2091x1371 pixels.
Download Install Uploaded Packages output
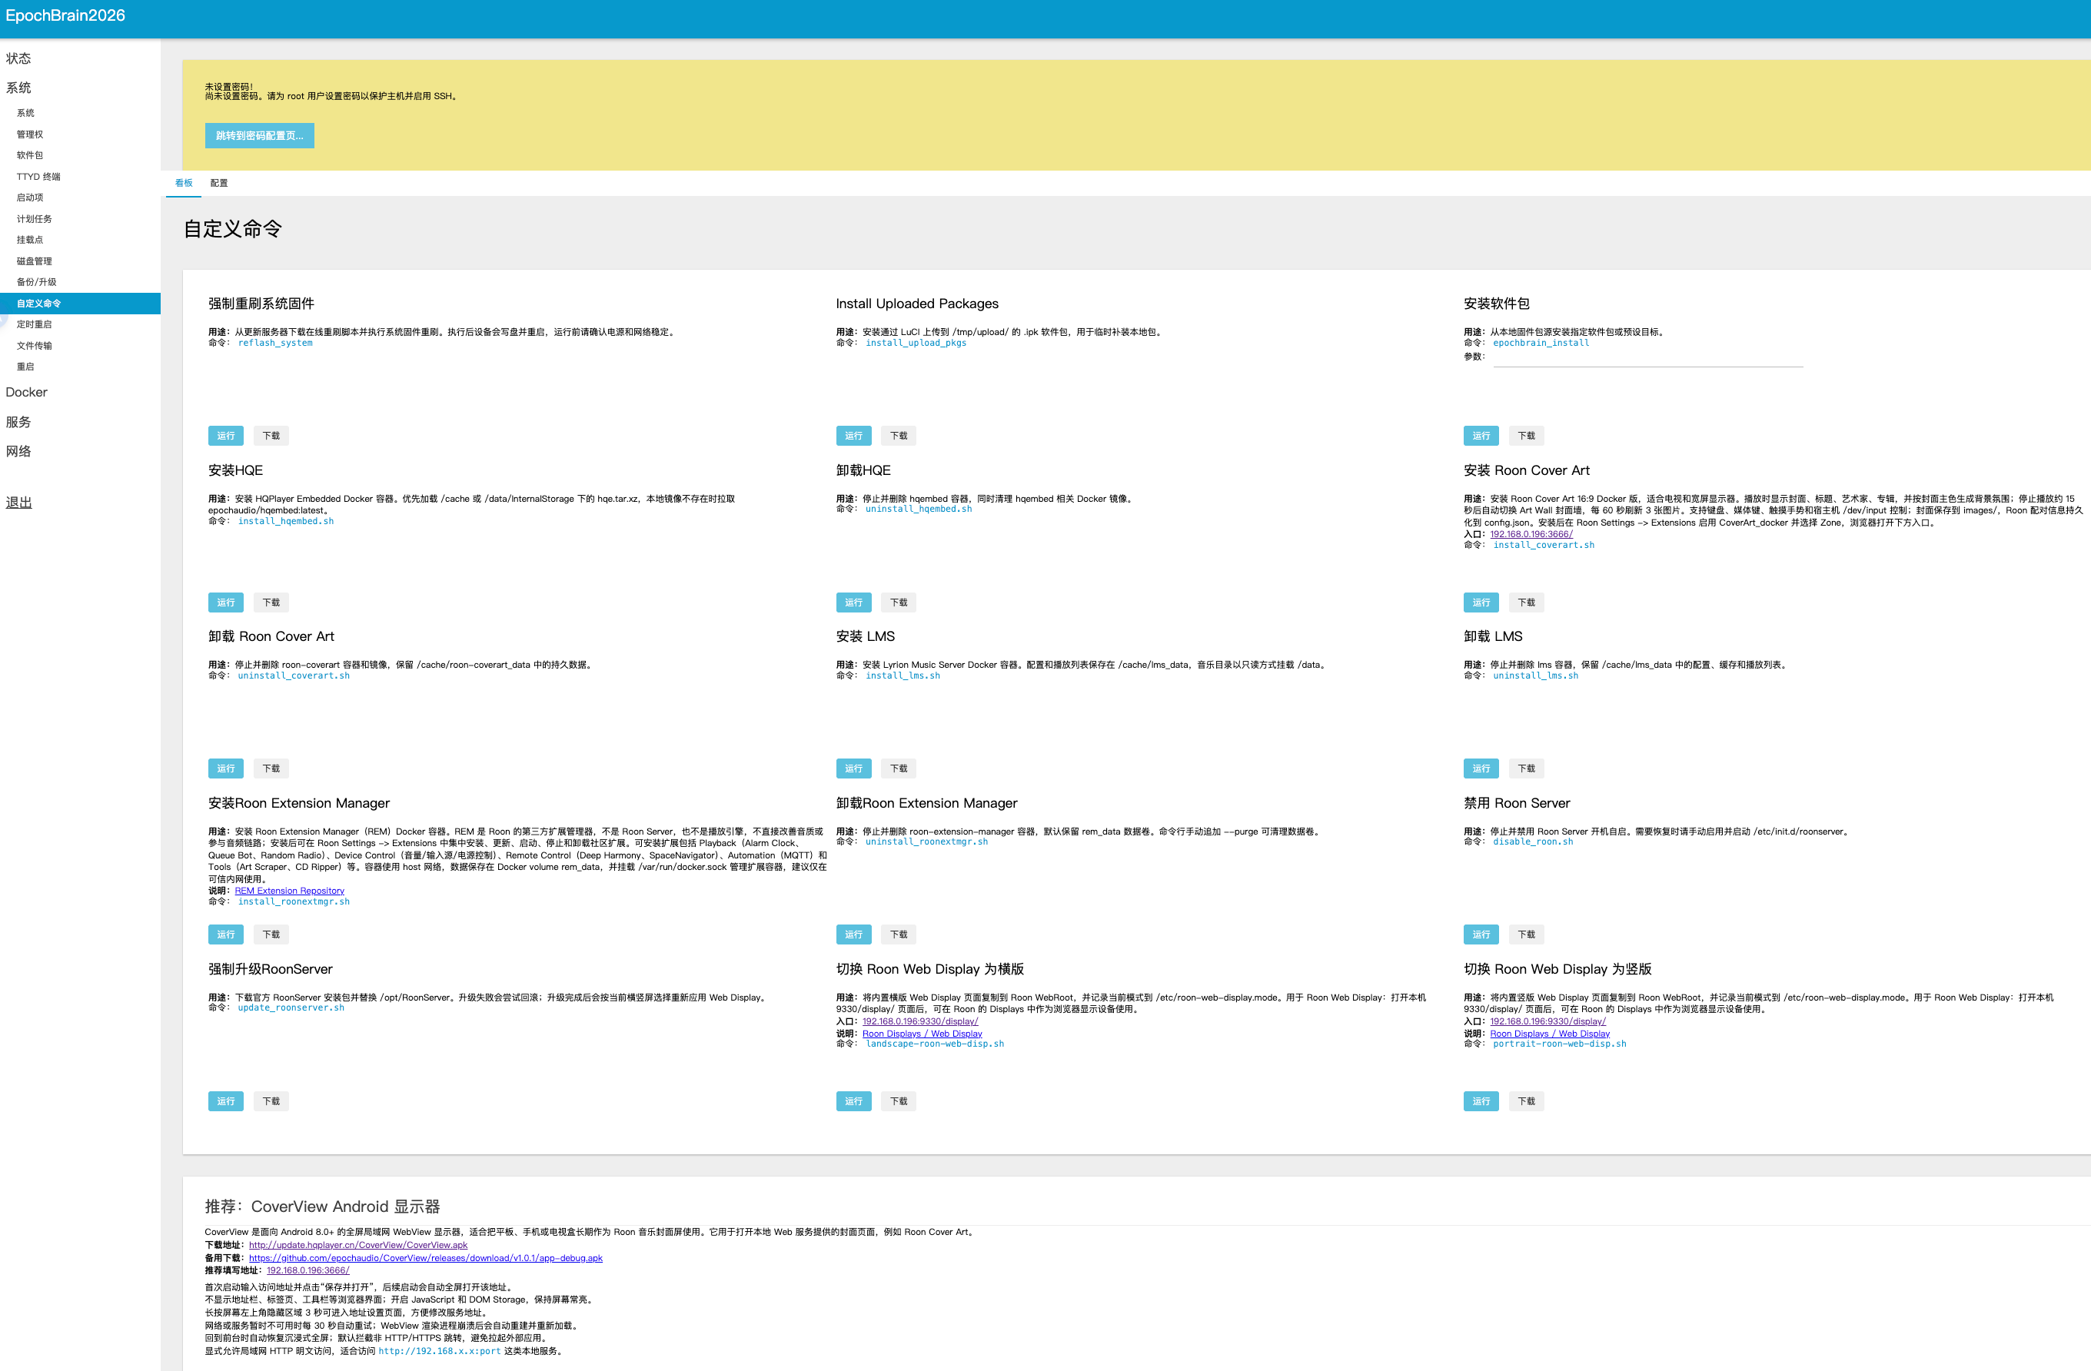(x=898, y=436)
